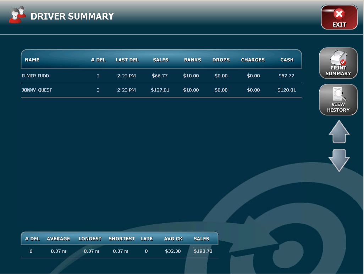Click the red X on the Exit button

[340, 14]
